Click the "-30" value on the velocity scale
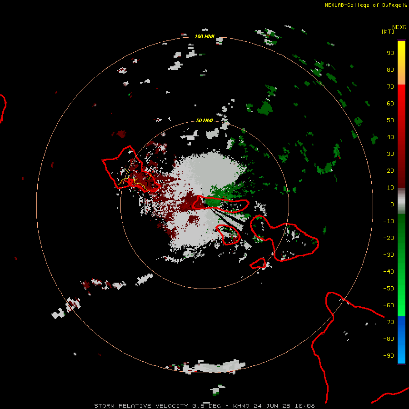Screen dimensions: 409x409 click(x=389, y=255)
